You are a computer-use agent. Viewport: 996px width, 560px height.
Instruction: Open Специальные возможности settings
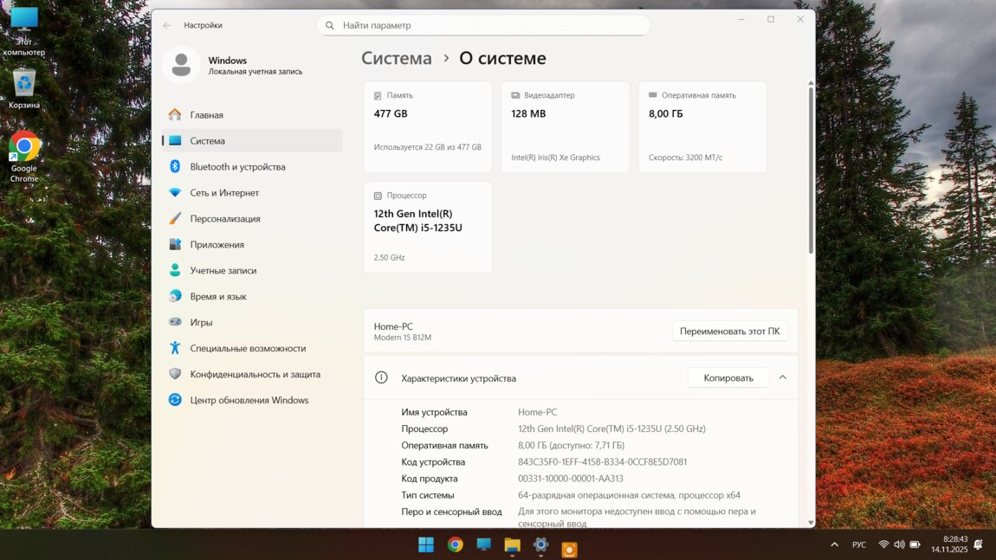(x=248, y=348)
